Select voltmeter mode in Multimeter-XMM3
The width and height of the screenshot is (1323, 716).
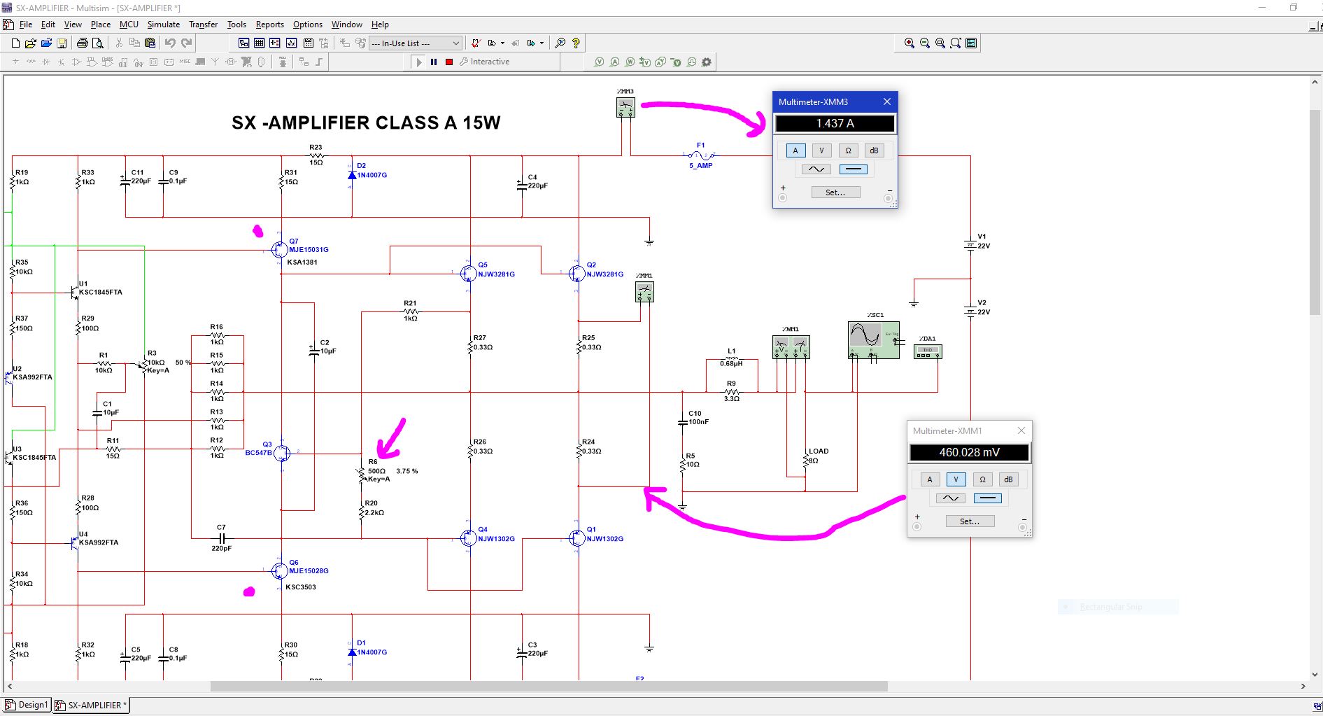click(x=822, y=150)
